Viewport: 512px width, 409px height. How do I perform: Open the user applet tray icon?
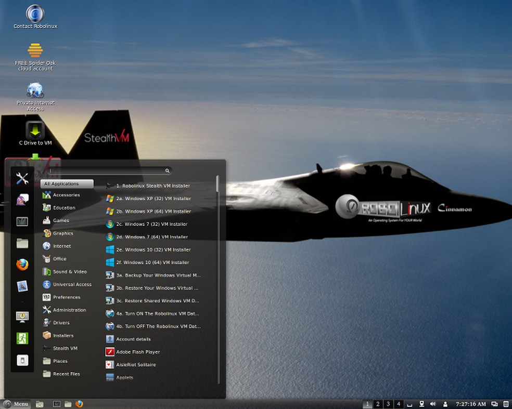445,404
